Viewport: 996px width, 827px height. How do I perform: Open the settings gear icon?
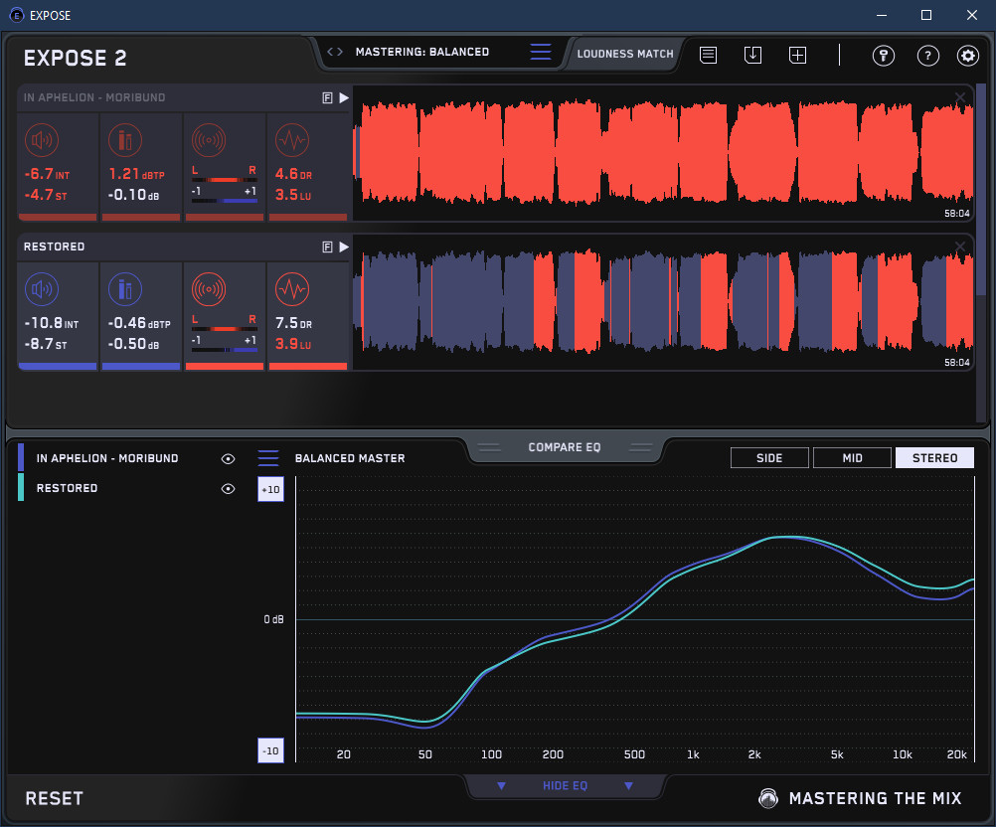[967, 56]
